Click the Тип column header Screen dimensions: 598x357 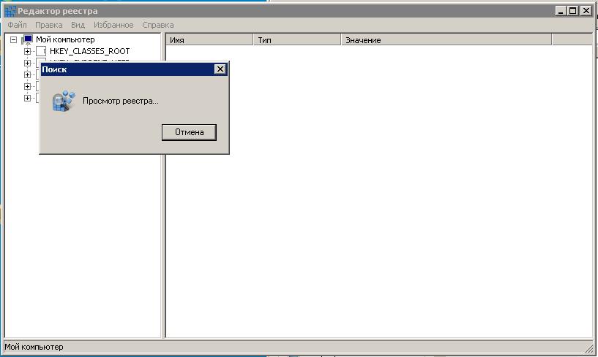296,40
